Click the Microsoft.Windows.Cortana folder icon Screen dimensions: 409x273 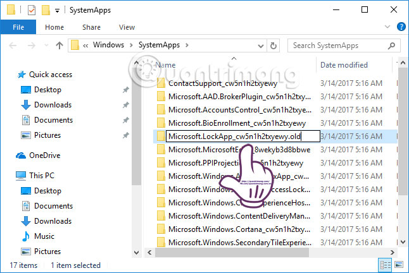(161, 229)
